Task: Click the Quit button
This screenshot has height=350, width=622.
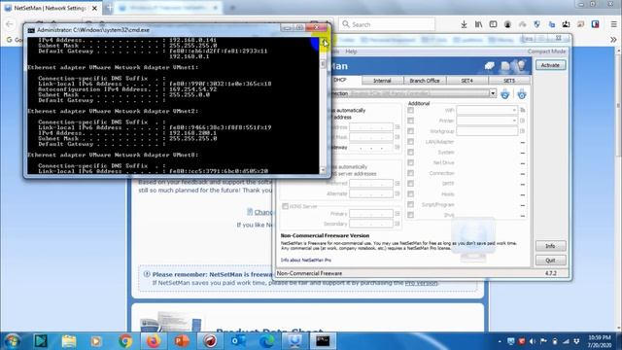Action: pyautogui.click(x=550, y=261)
